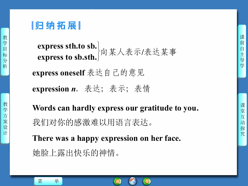
Task: Click the curly brace joining express phrases
Action: pyautogui.click(x=99, y=52)
